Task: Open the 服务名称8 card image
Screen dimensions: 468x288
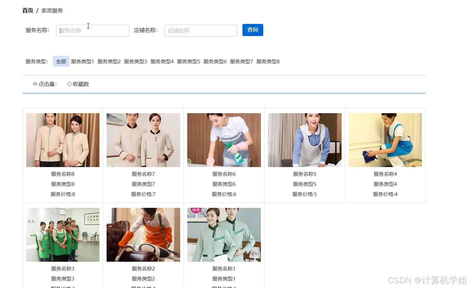Action: point(63,140)
